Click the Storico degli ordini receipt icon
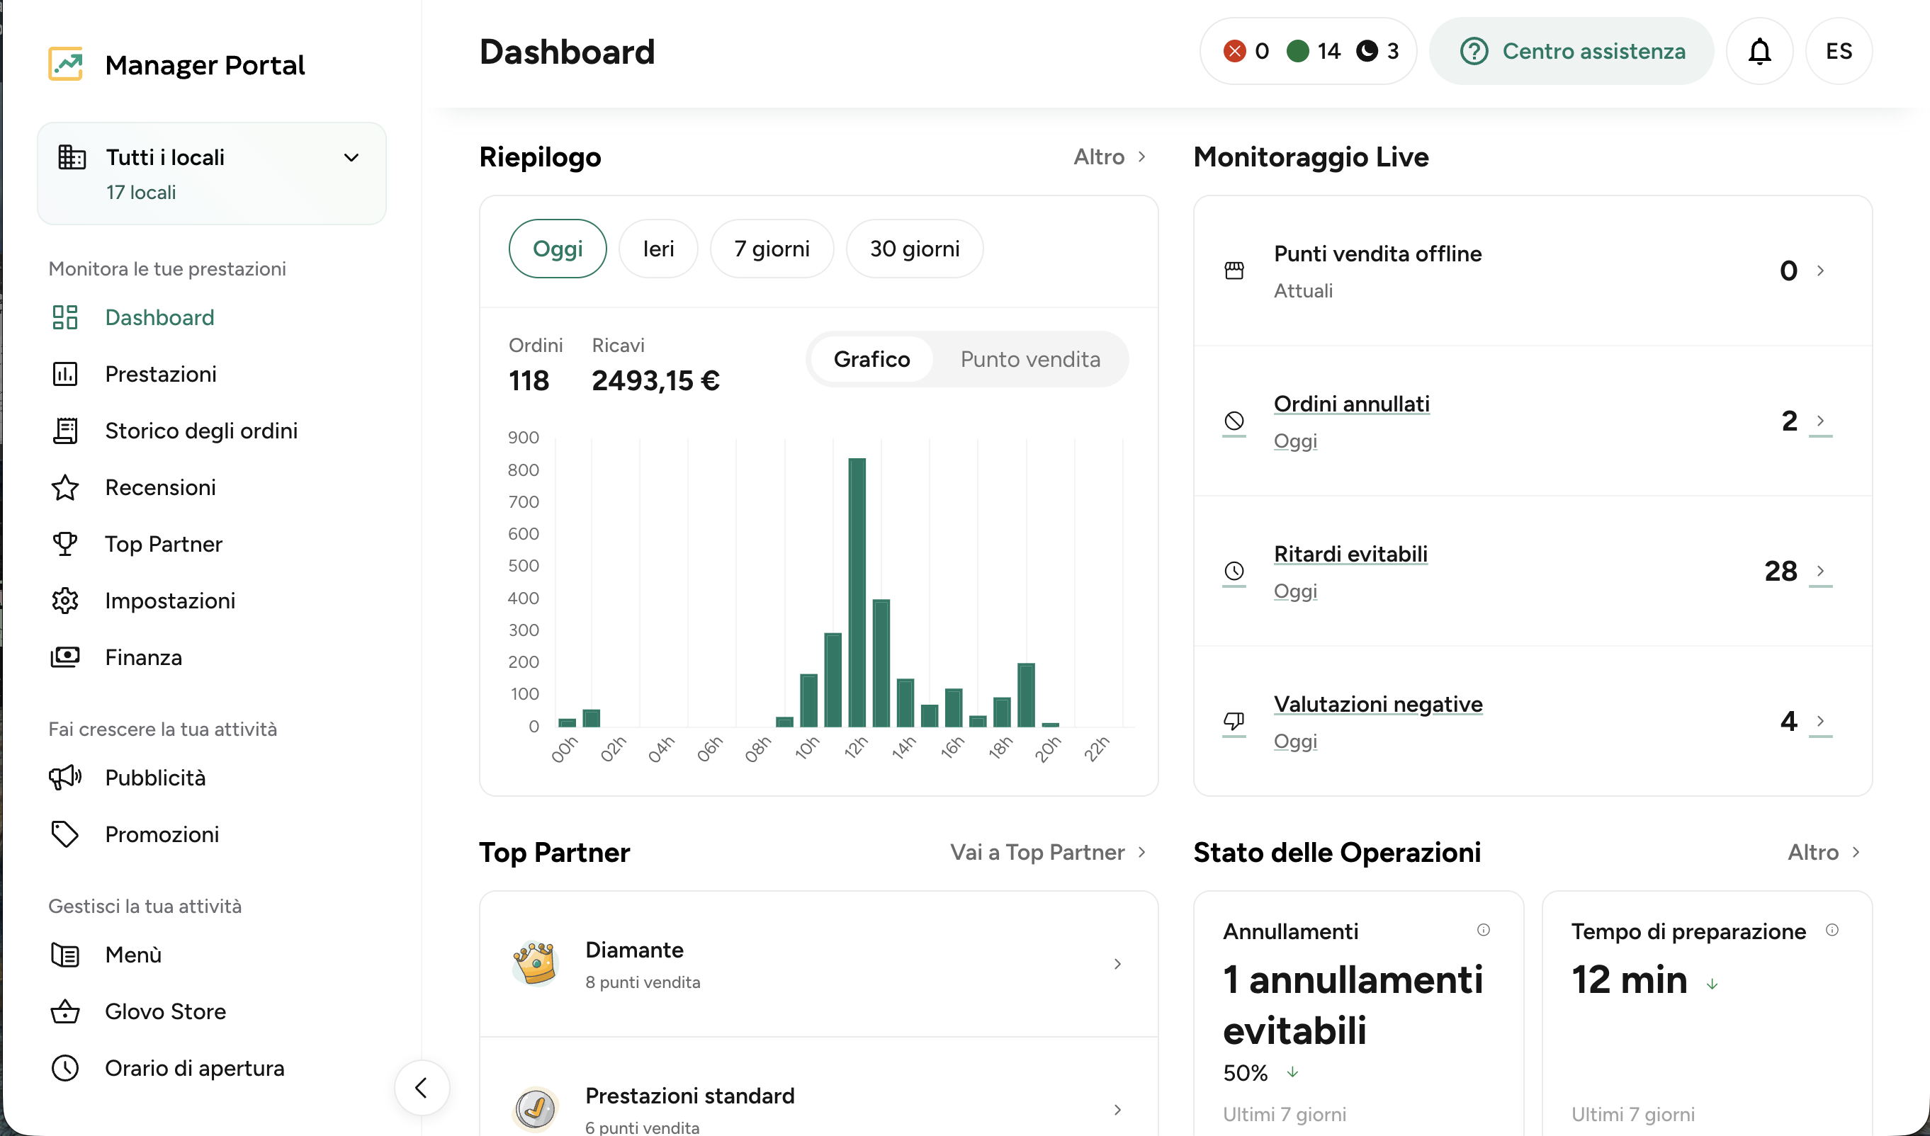The image size is (1930, 1136). tap(65, 430)
